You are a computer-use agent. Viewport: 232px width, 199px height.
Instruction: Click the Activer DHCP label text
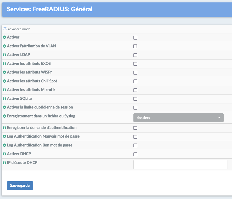pyautogui.click(x=19, y=154)
